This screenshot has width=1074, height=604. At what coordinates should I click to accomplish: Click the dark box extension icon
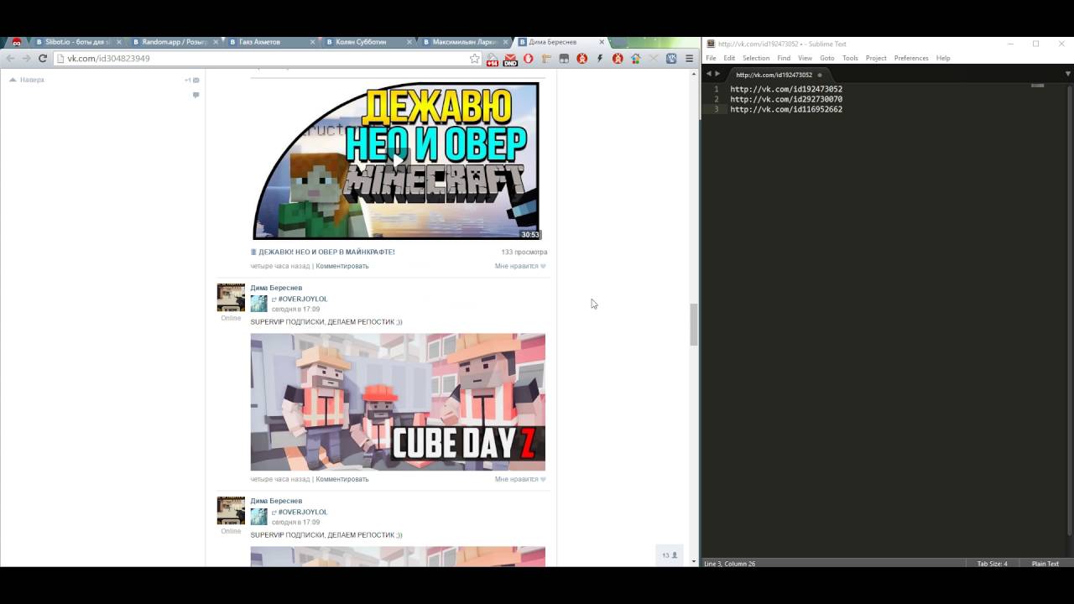tap(564, 59)
